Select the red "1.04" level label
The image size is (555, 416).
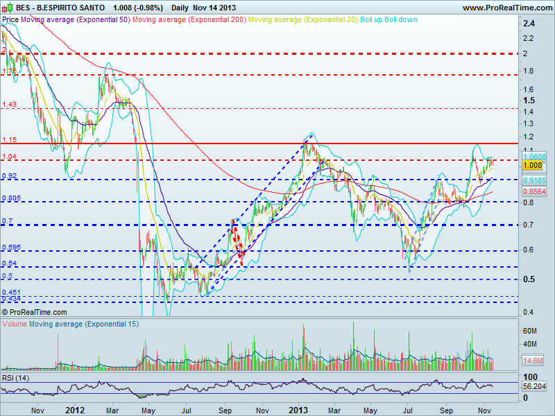[x=9, y=157]
